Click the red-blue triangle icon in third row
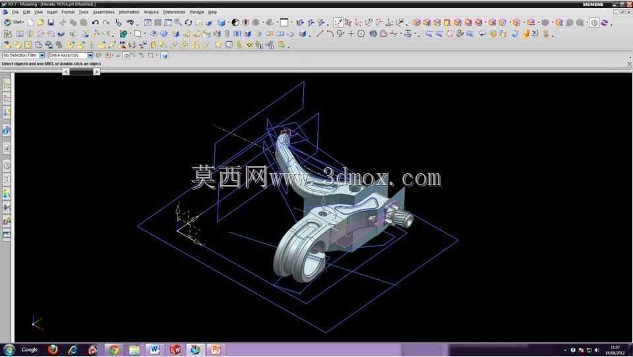Viewport: 633px width, 357px height. 122,44
